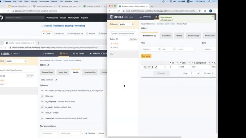The height and width of the screenshot is (138, 246).
Task: Open ACTIONS tab in the Modify window
Action: 78,54
